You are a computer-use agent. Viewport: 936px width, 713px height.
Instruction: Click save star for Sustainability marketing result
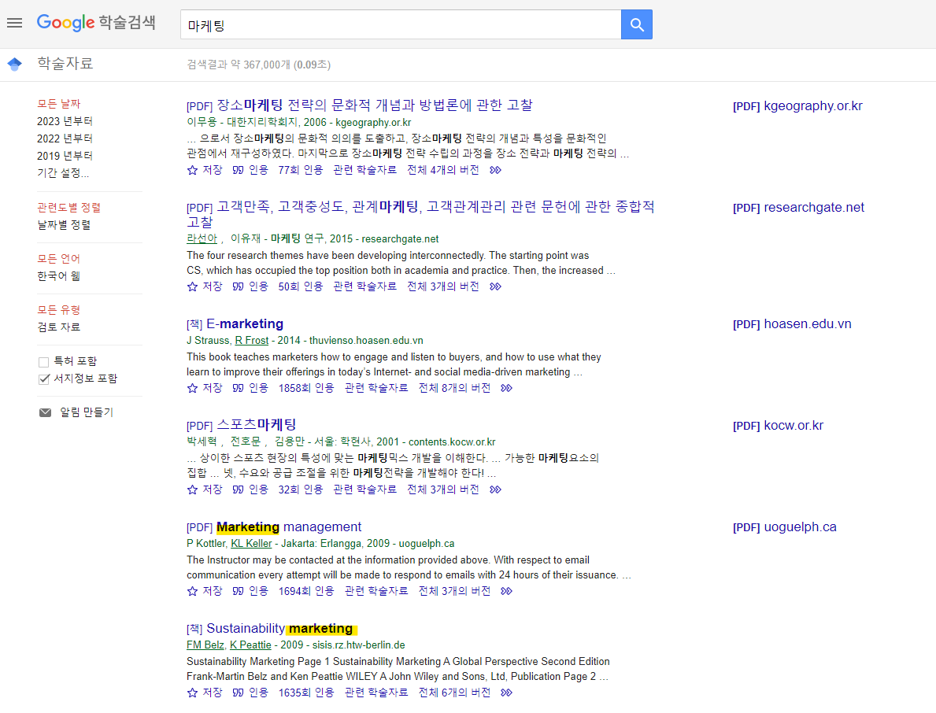(x=192, y=692)
